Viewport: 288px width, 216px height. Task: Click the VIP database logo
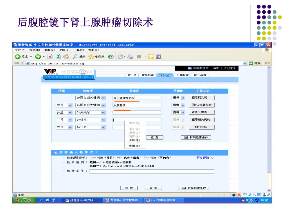coord(68,73)
